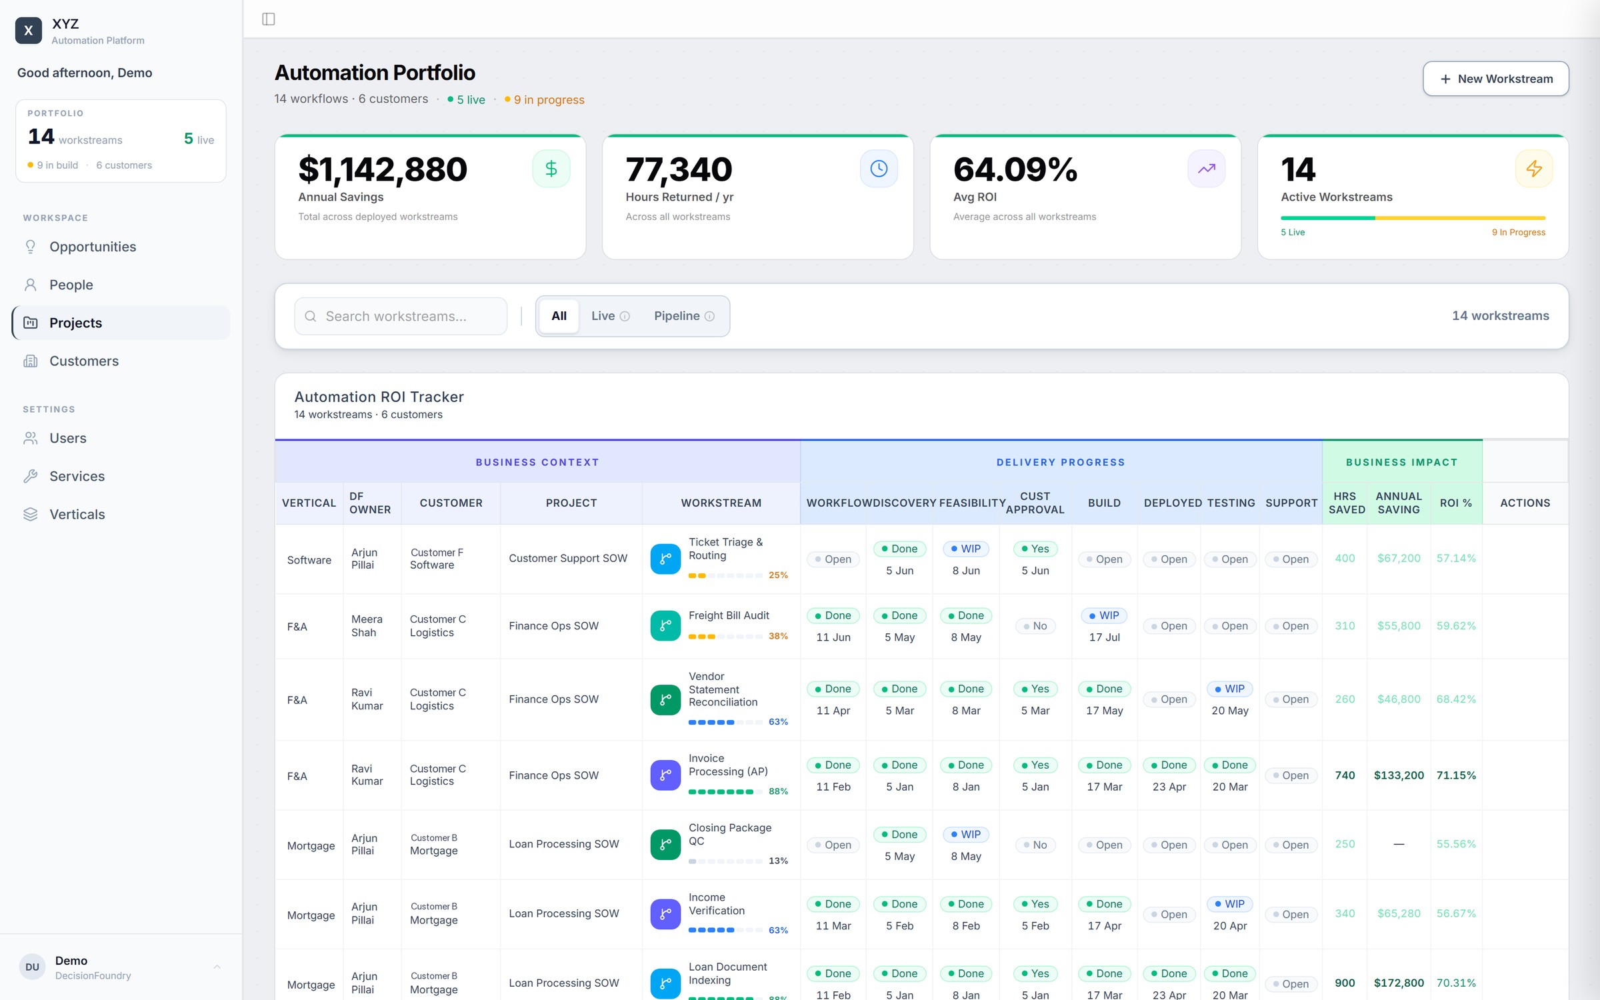
Task: Click the Ticket Triage 25% progress bar
Action: pos(725,575)
